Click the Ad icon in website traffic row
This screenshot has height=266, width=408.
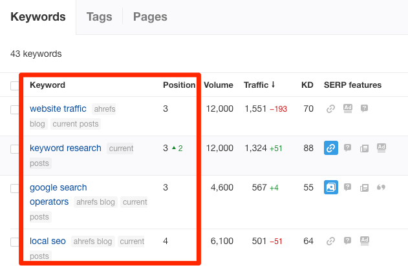348,108
